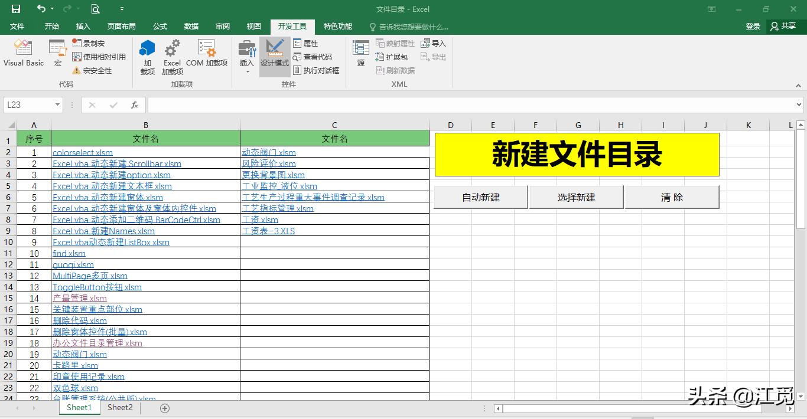
Task: Click the Save icon in Quick Access Toolbar
Action: (15, 9)
